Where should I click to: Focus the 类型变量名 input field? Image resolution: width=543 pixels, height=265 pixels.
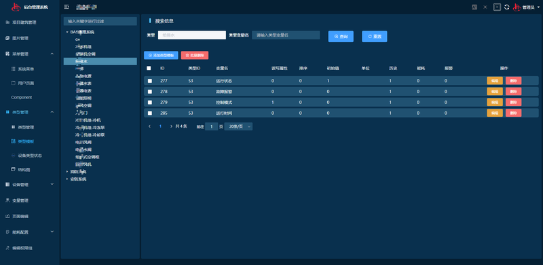pos(286,35)
